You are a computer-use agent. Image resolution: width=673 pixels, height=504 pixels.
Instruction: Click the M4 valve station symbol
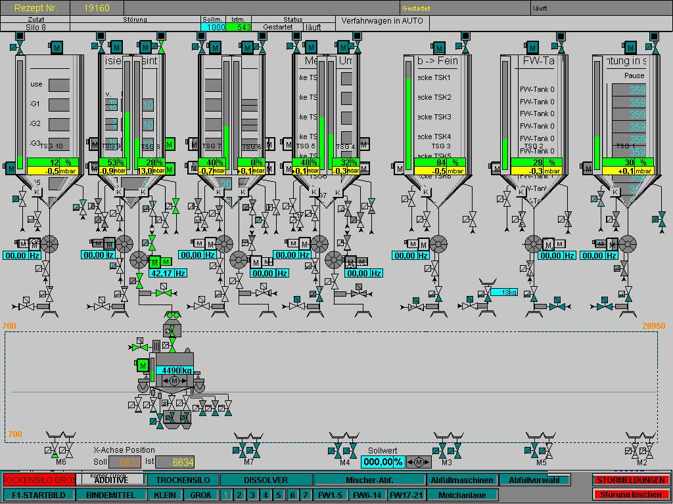click(343, 446)
